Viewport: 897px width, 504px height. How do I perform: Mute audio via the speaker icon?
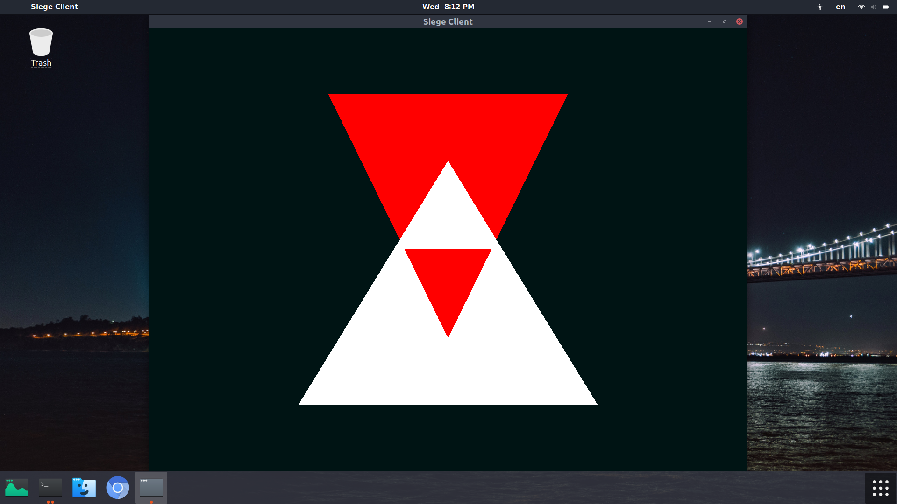click(x=873, y=7)
